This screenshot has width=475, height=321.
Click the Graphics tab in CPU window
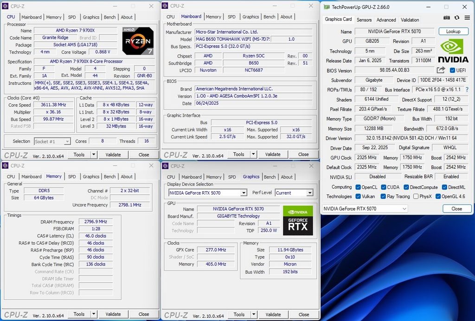pyautogui.click(x=91, y=17)
